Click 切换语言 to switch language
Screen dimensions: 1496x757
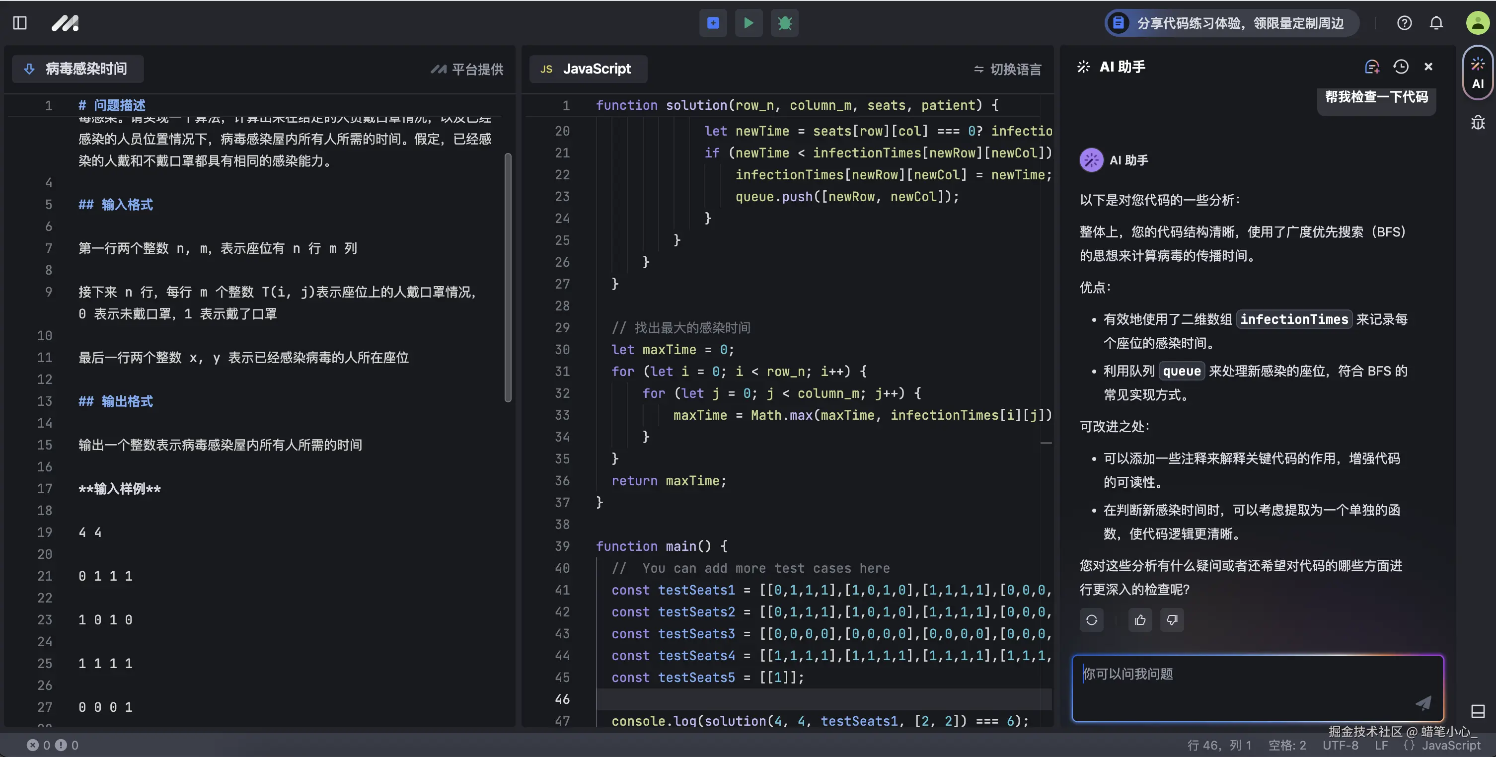pyautogui.click(x=1008, y=70)
